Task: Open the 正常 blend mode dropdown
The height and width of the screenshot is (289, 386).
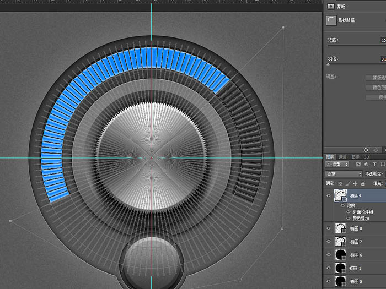Action: tap(344, 174)
